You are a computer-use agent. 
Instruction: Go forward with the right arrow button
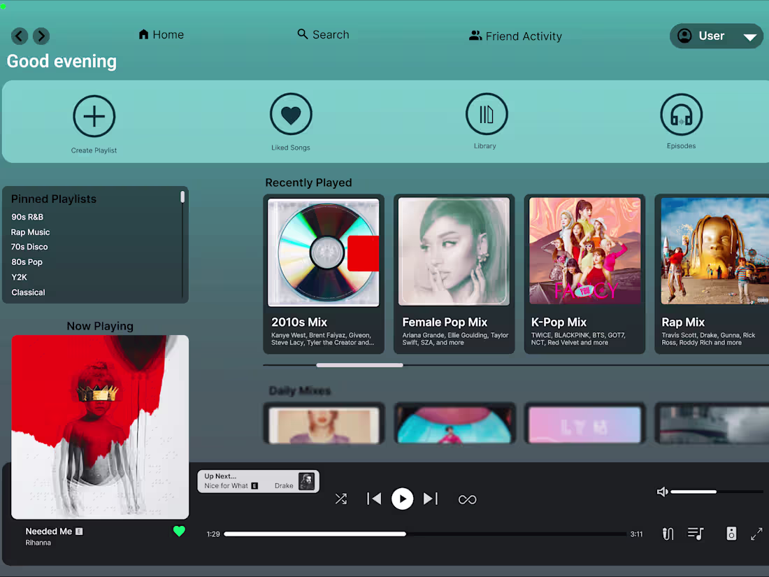41,36
